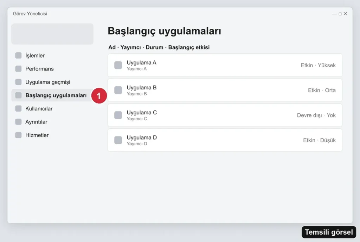Click the icon beside Ayrıntılar
The height and width of the screenshot is (242, 360).
click(x=18, y=122)
